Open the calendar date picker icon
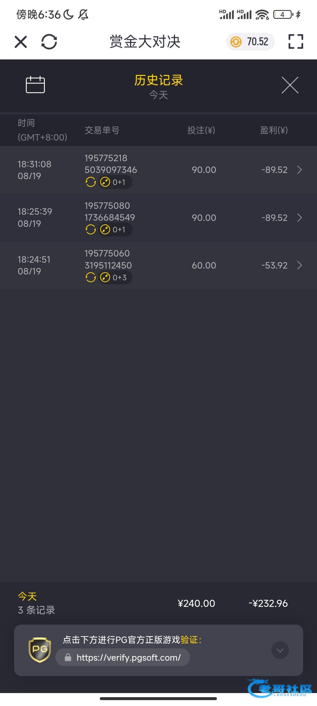The height and width of the screenshot is (706, 317). pyautogui.click(x=35, y=85)
